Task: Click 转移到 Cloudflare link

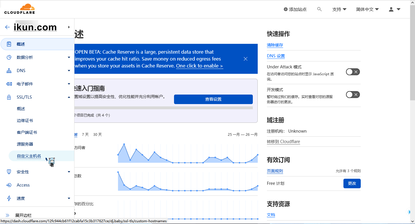Action: coord(283,142)
